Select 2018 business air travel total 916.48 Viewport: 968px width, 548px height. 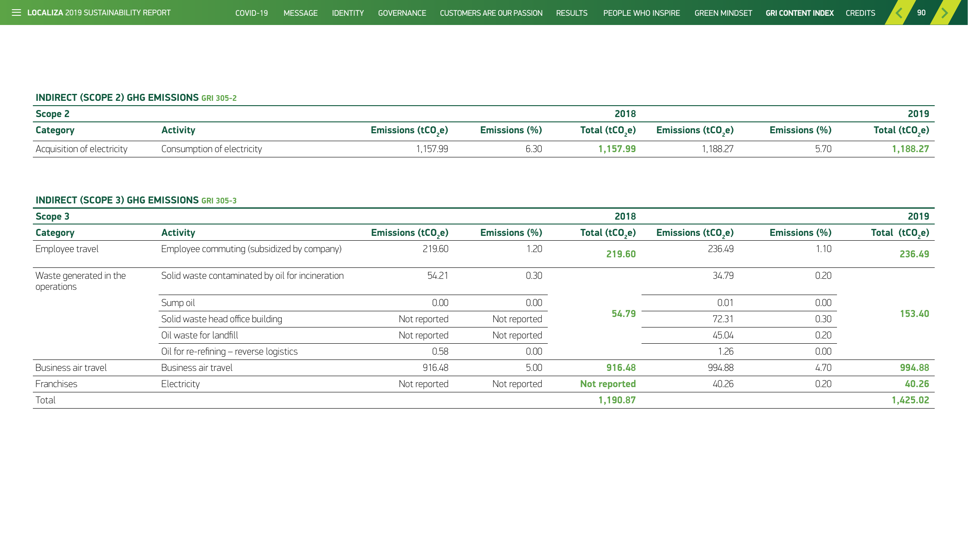[621, 368]
